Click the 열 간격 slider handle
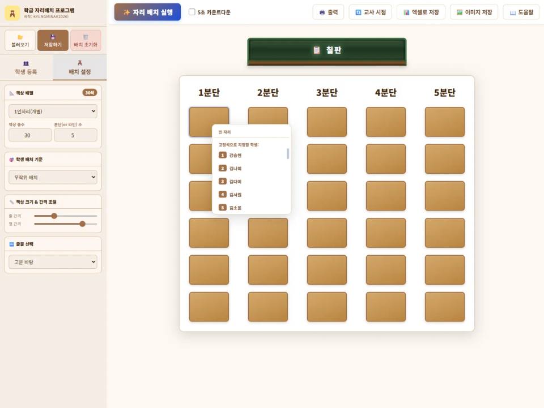Viewport: 544px width, 408px height. coord(82,224)
